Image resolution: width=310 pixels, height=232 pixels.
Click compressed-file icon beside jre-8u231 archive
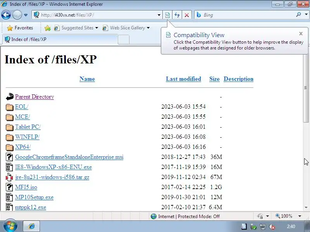click(x=9, y=177)
